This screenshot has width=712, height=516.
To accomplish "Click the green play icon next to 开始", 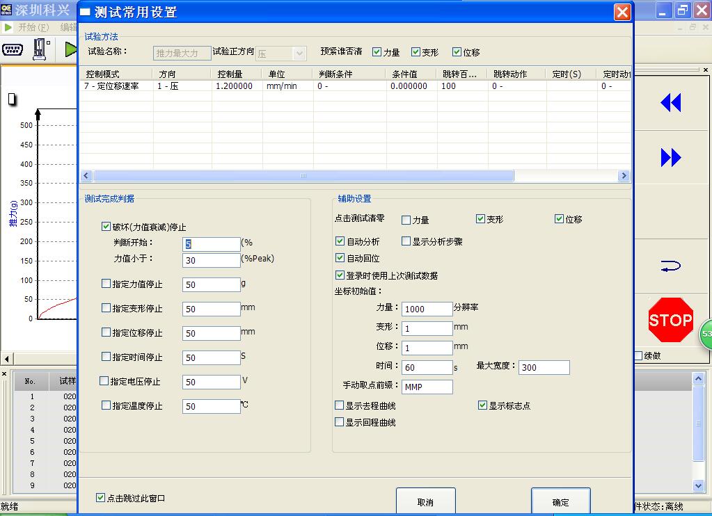I will (8, 27).
